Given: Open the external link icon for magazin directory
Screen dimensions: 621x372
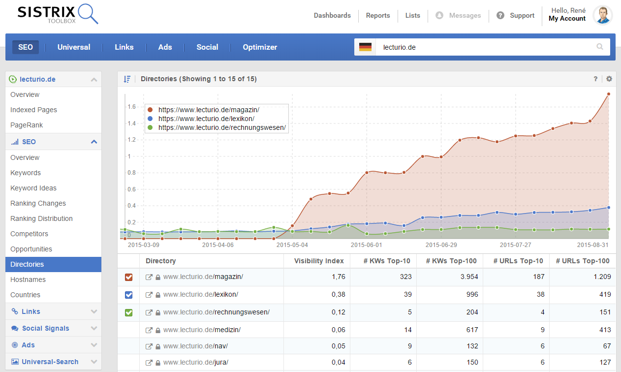Looking at the screenshot, I should tap(149, 277).
